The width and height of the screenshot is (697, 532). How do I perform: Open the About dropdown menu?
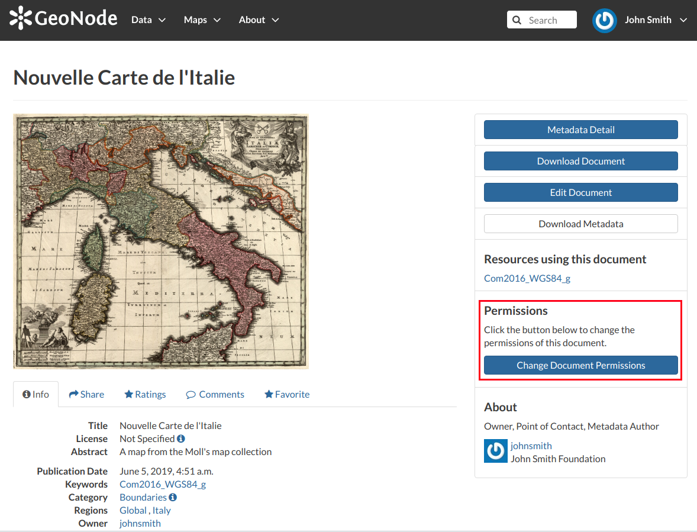[x=259, y=20]
